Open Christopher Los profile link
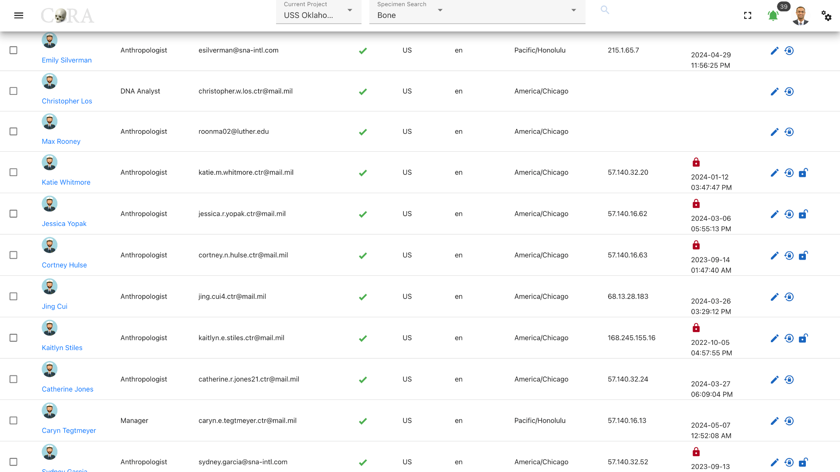This screenshot has width=840, height=472. click(67, 101)
